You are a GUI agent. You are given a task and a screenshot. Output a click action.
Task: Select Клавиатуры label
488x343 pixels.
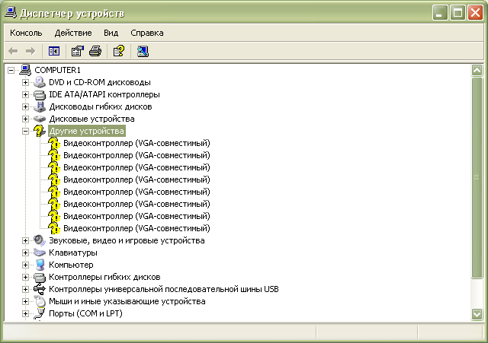click(x=73, y=252)
